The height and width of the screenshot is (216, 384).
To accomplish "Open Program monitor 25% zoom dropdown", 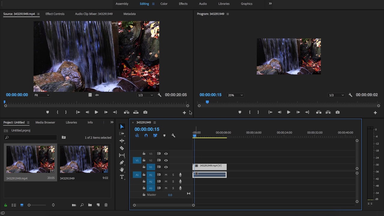I will 235,95.
